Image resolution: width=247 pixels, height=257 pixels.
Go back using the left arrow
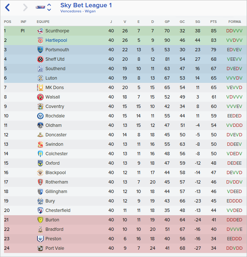pos(7,7)
